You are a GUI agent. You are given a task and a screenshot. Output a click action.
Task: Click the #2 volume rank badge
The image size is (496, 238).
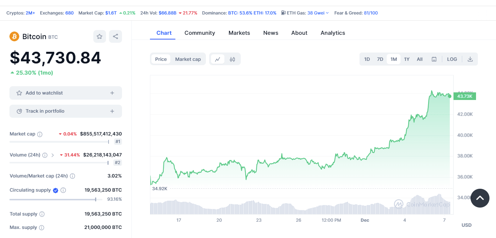[x=118, y=163]
